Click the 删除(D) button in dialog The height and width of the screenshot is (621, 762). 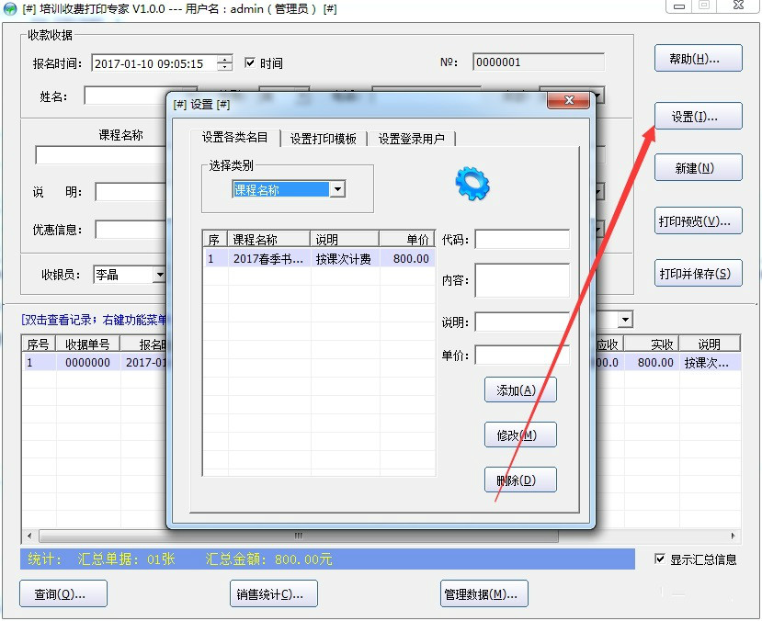(x=520, y=480)
